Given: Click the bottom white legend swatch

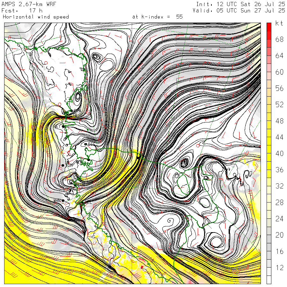Looking at the screenshot, I should (x=269, y=280).
